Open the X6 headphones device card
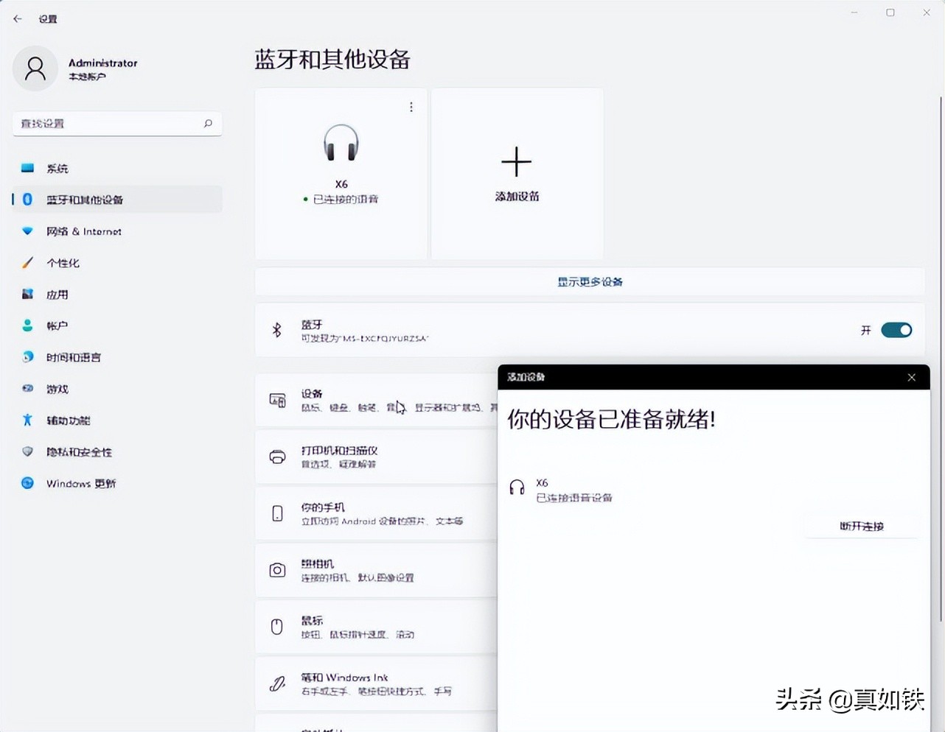945x732 pixels. tap(341, 174)
